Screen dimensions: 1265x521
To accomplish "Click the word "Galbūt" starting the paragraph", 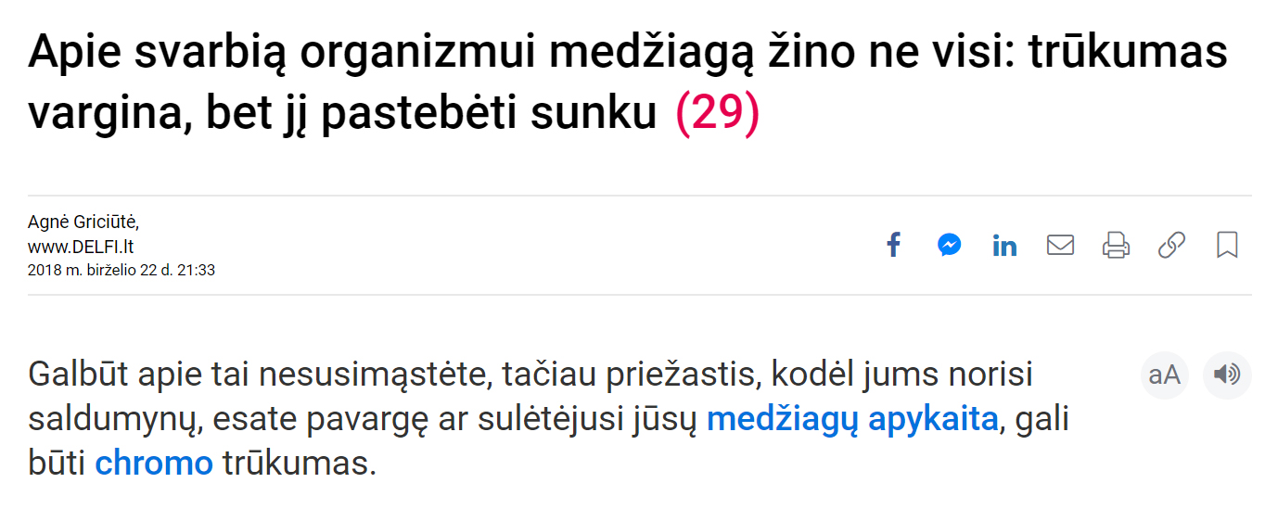I will [78, 375].
